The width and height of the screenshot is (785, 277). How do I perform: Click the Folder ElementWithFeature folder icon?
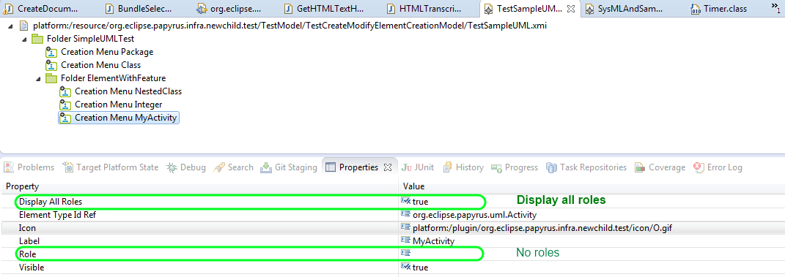51,78
